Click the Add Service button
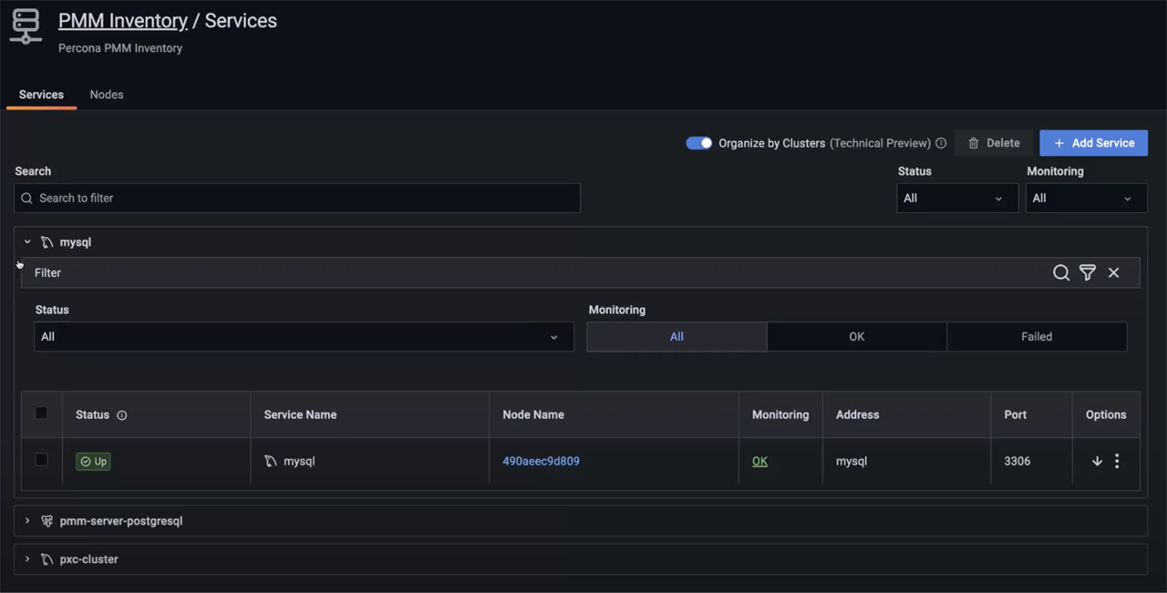1167x593 pixels. pos(1093,143)
